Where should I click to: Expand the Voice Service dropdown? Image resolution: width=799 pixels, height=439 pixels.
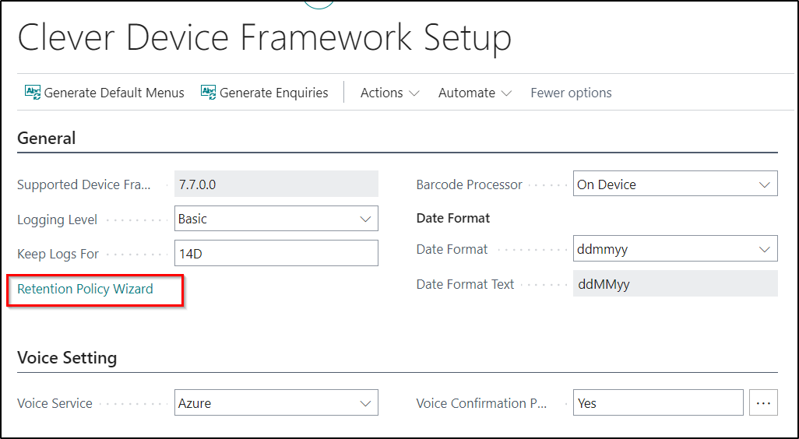pyautogui.click(x=276, y=403)
